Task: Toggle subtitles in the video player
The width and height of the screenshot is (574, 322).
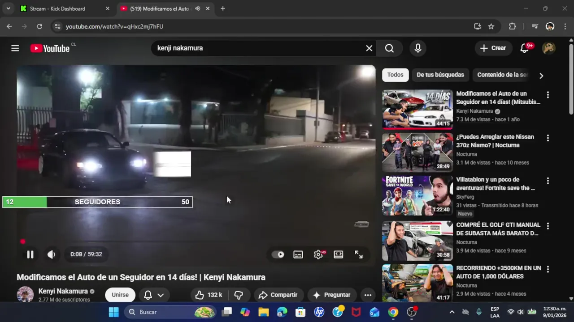Action: point(298,254)
